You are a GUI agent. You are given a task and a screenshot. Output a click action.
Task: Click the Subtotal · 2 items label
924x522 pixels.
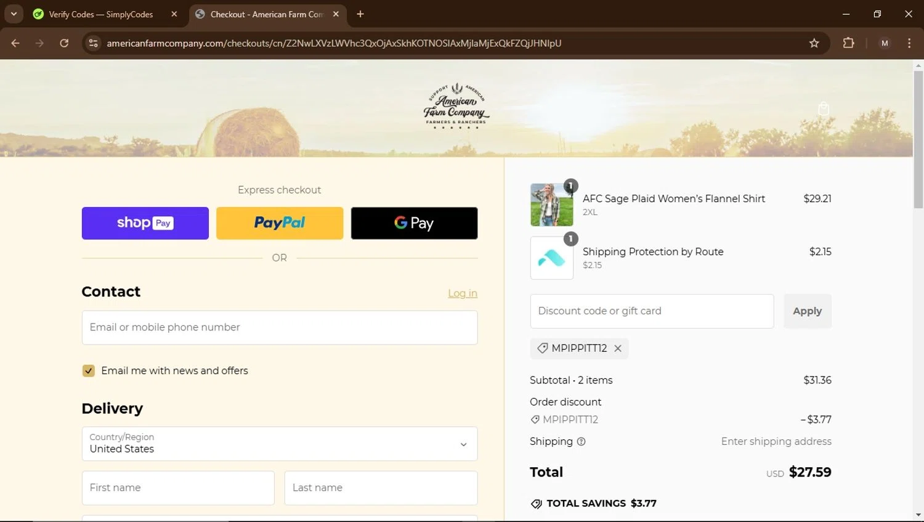pyautogui.click(x=571, y=380)
